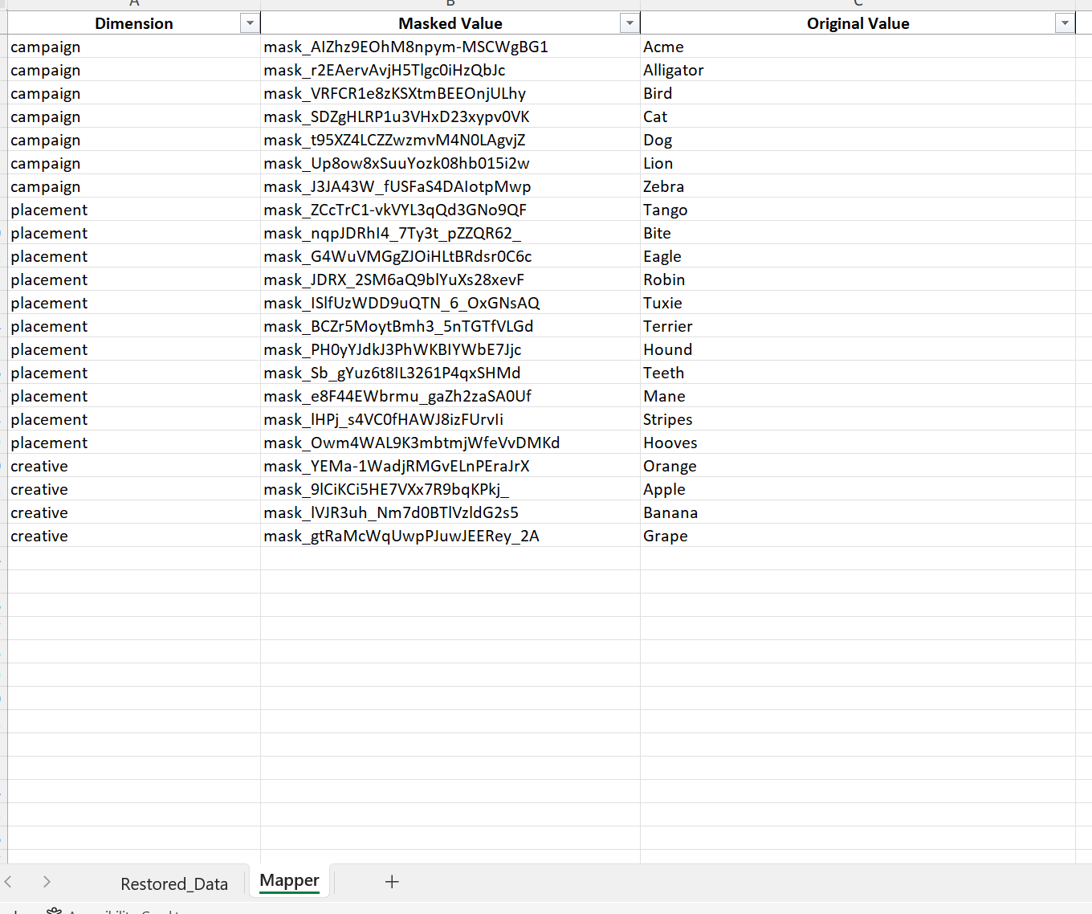Image resolution: width=1092 pixels, height=914 pixels.
Task: Click cell mask_ZCcTrC1-vkVYL3qQd3GNo9QF
Action: [450, 210]
